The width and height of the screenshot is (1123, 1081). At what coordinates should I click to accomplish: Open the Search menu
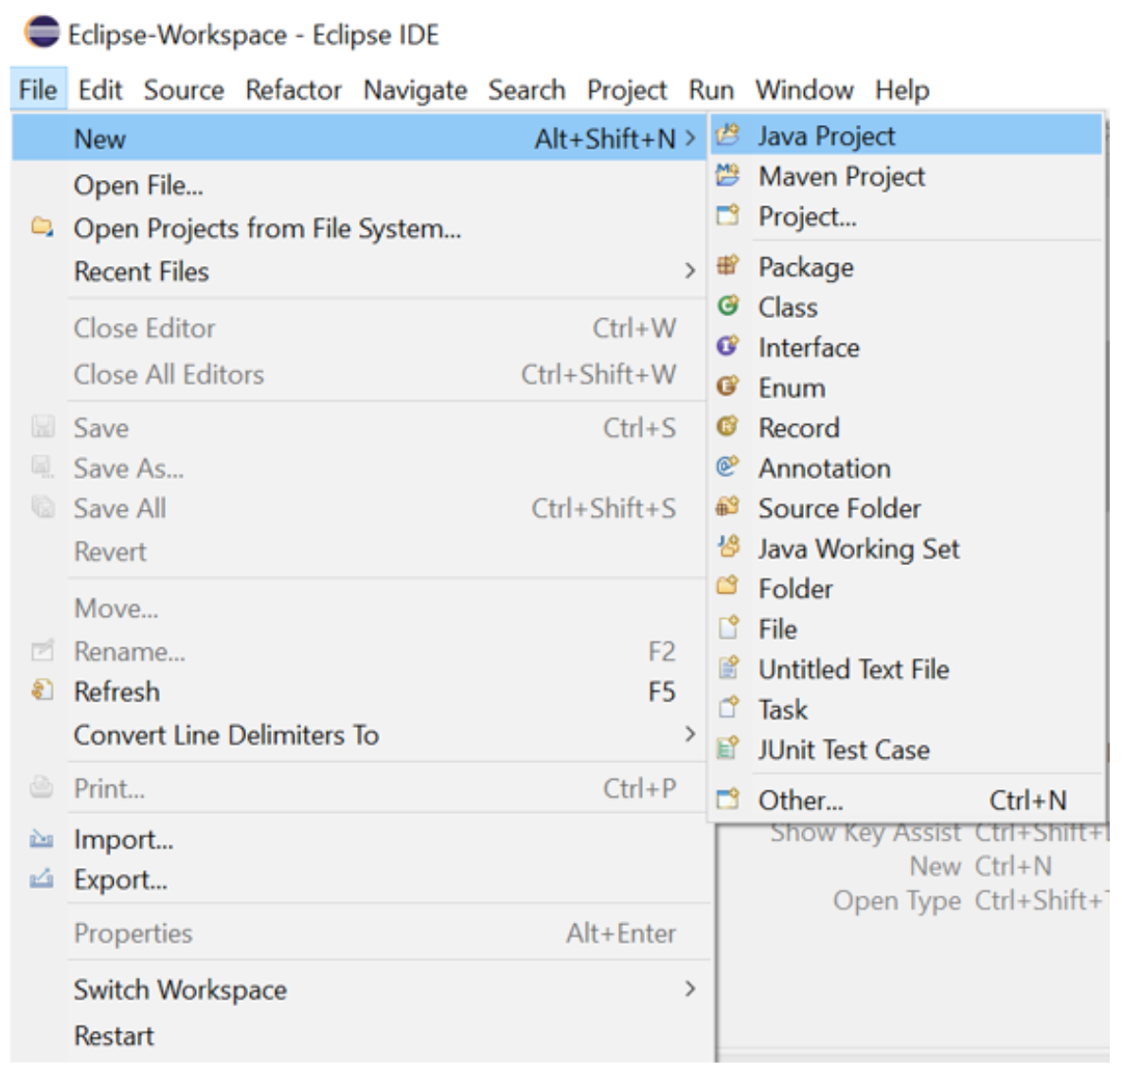click(527, 90)
